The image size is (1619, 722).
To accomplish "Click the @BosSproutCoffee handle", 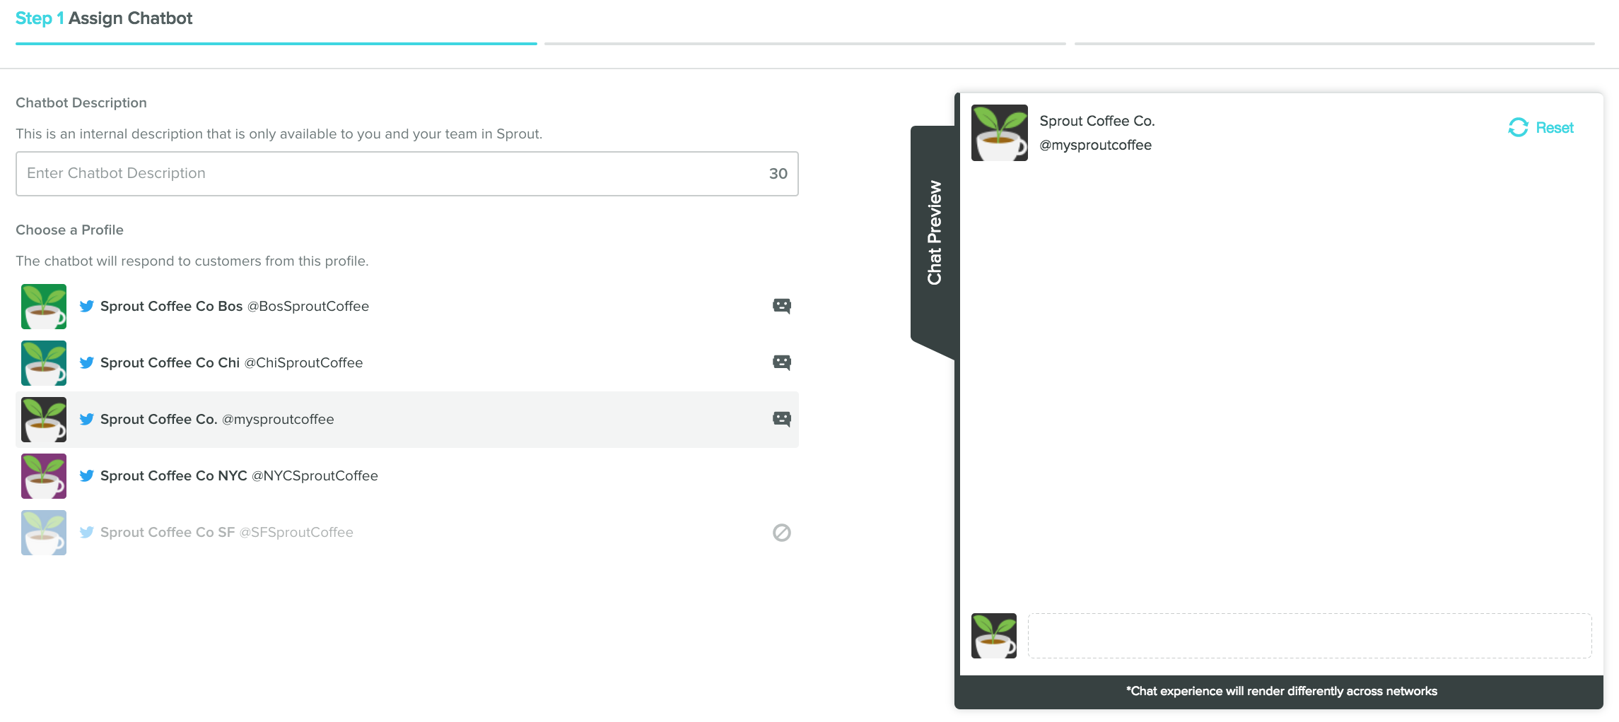I will click(308, 306).
